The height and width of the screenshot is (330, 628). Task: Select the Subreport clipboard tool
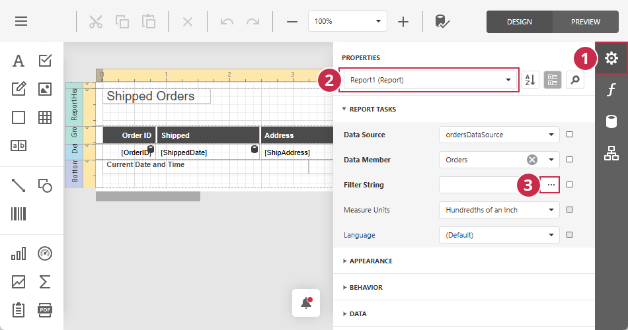[19, 310]
